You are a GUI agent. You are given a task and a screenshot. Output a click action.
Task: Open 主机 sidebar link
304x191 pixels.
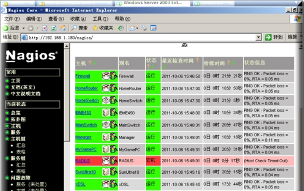15,126
